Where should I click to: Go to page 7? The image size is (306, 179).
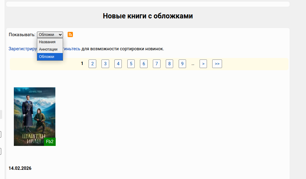[157, 64]
